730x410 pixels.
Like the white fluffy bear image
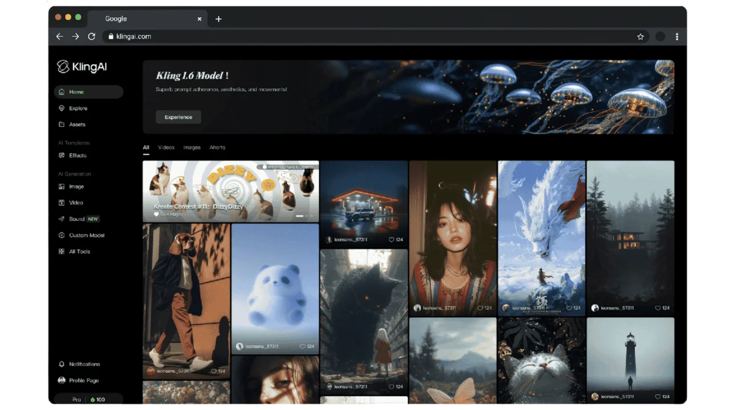(303, 346)
